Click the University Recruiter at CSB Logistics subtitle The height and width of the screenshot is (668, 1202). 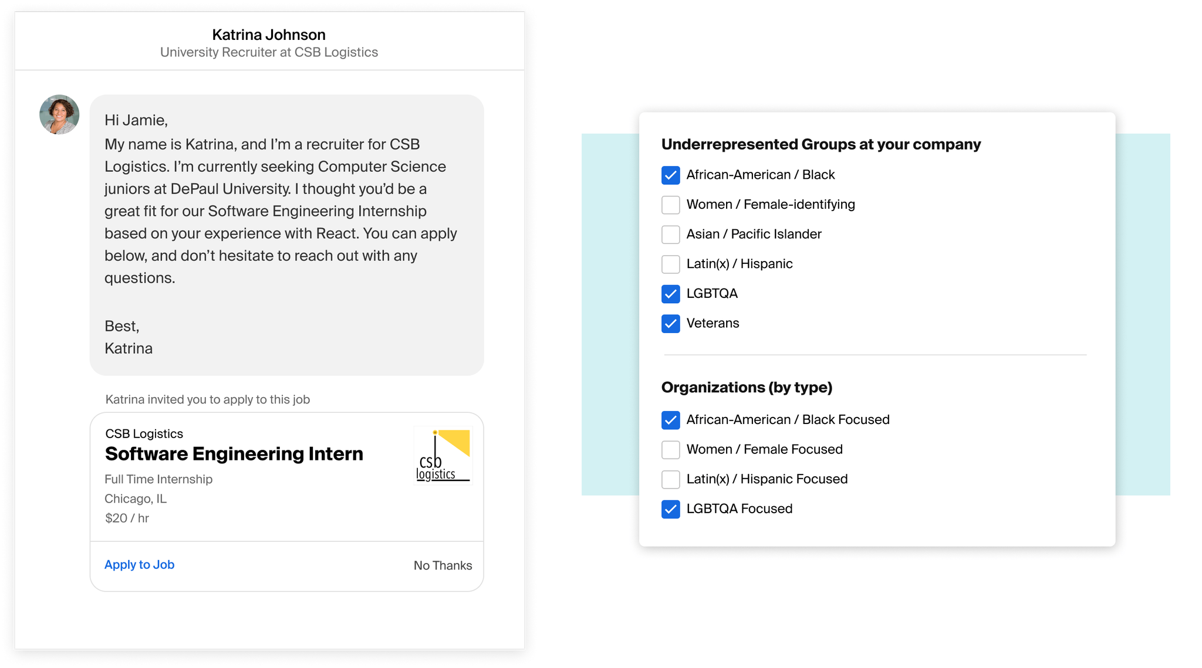point(269,52)
